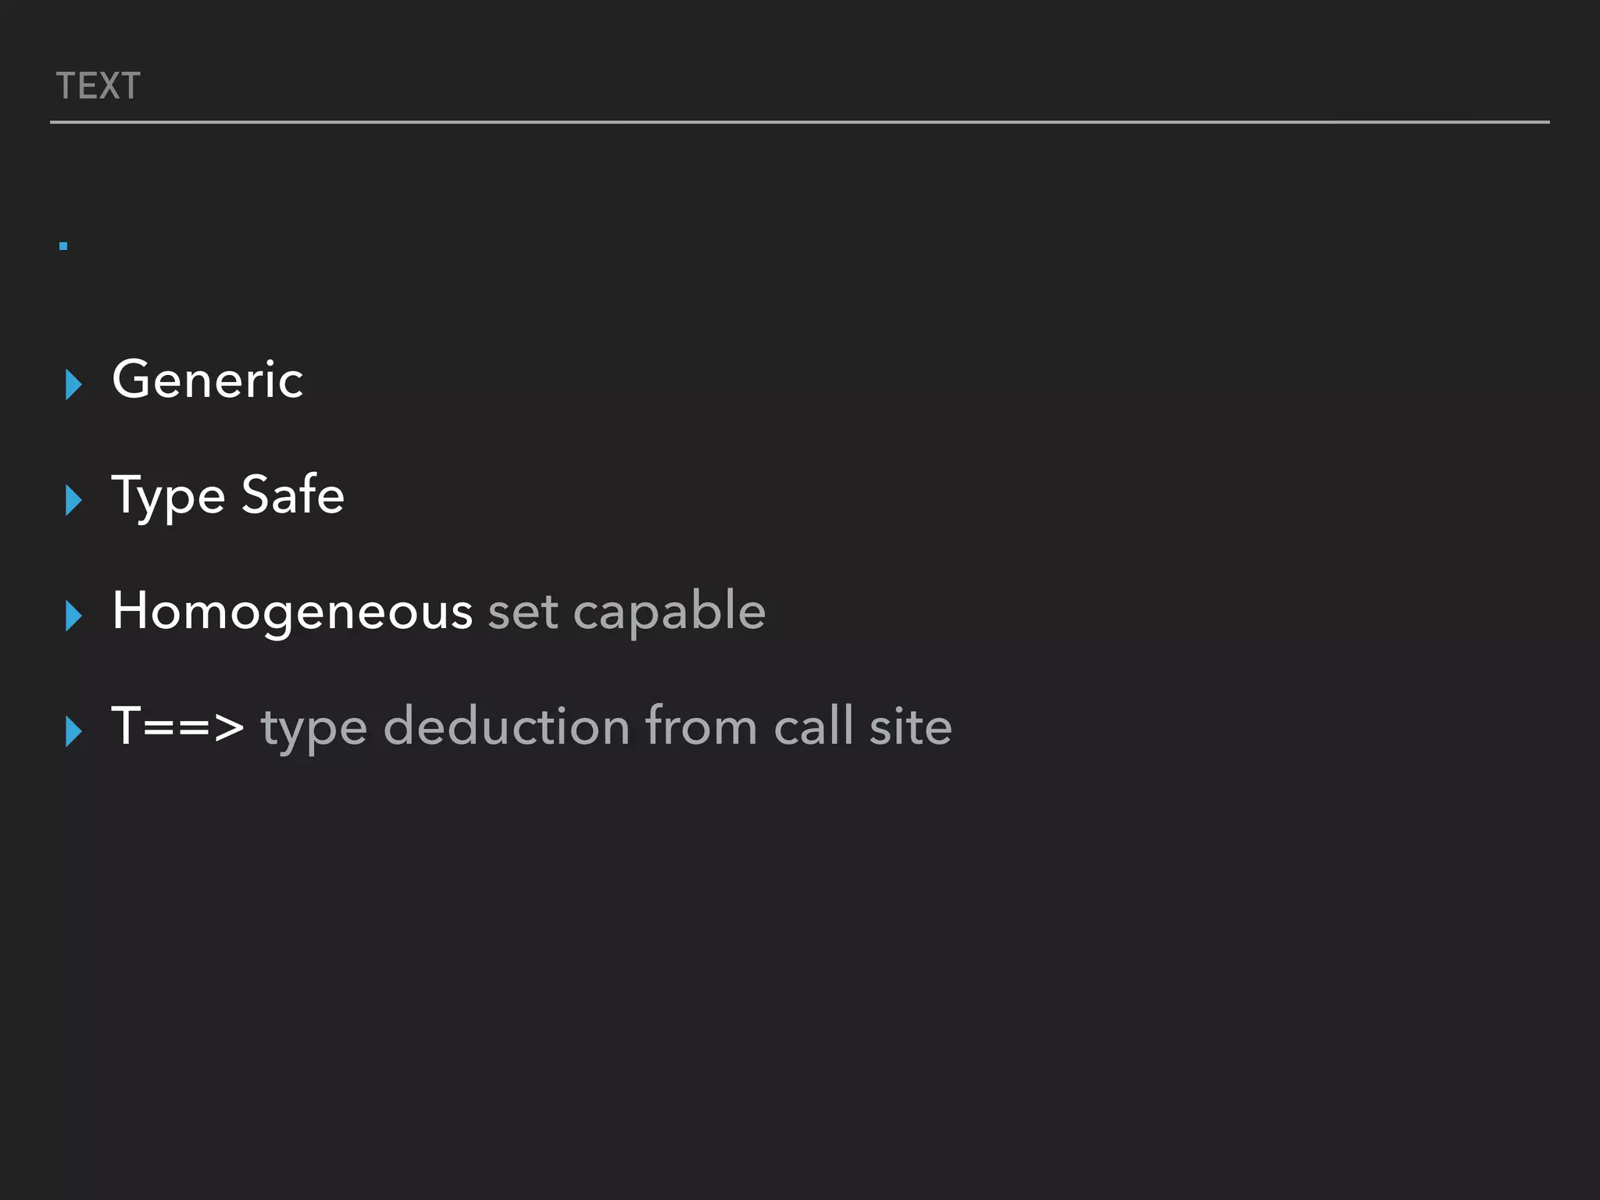Click the word Type in second bullet
Image resolution: width=1600 pixels, height=1200 pixels.
tap(169, 496)
